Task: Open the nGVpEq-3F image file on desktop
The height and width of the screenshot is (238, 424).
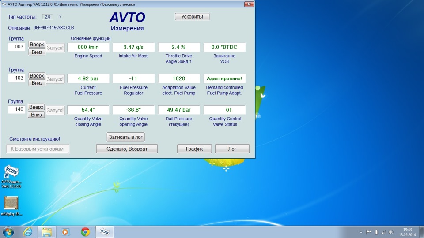Action: click(11, 206)
